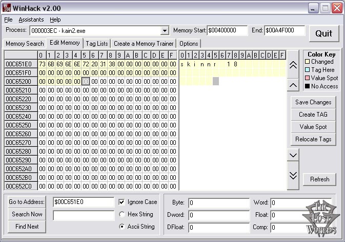345x242 pixels.
Task: Switch to the Tag Lists tab
Action: [97, 44]
